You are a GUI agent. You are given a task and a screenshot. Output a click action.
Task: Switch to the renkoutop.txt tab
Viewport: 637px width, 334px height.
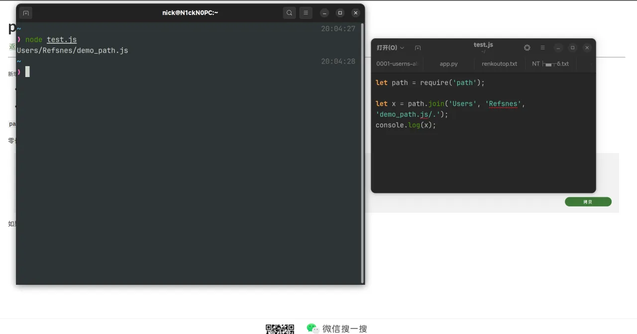499,64
